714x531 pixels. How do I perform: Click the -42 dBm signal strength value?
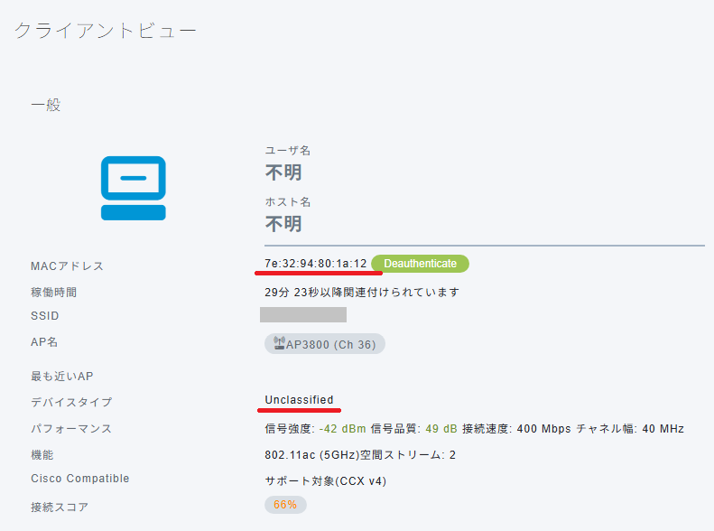(x=343, y=429)
